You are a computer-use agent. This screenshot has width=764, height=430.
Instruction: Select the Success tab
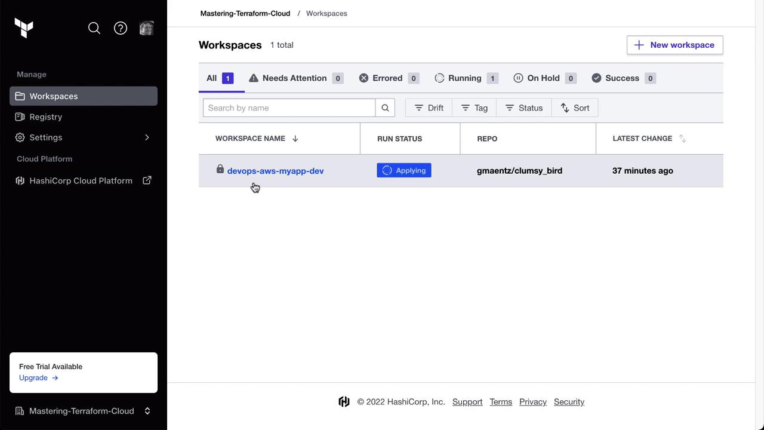624,78
